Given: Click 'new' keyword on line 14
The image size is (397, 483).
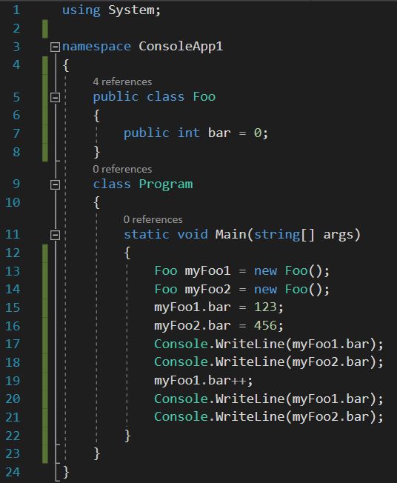Looking at the screenshot, I should click(x=265, y=289).
